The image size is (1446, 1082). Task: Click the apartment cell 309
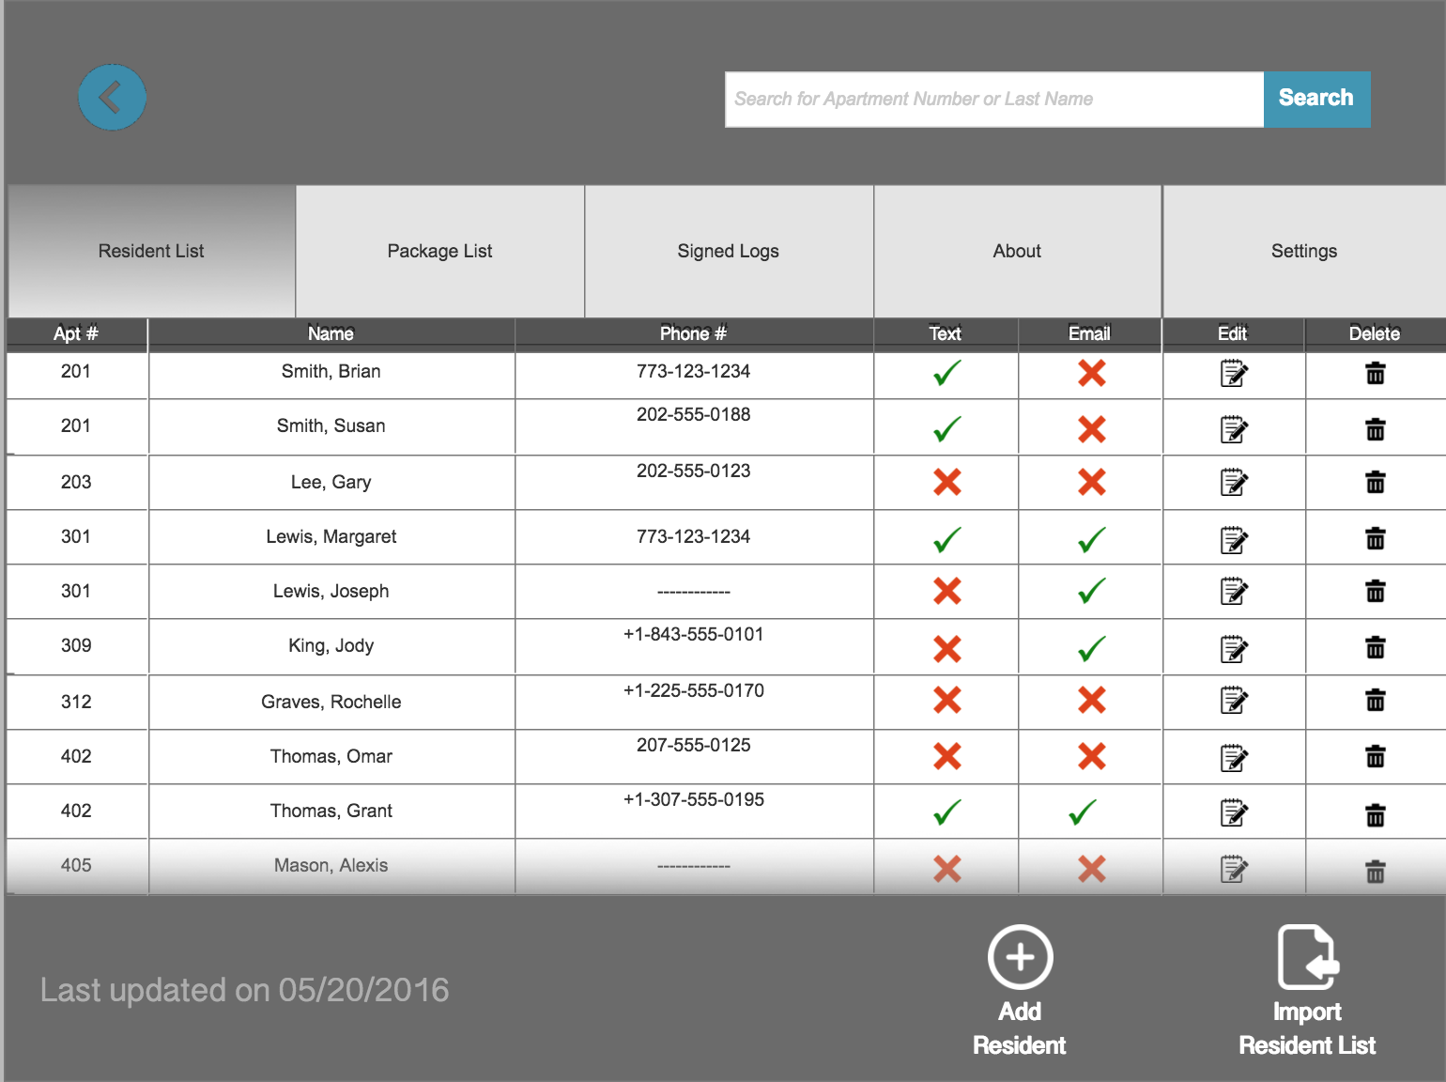[x=76, y=645]
